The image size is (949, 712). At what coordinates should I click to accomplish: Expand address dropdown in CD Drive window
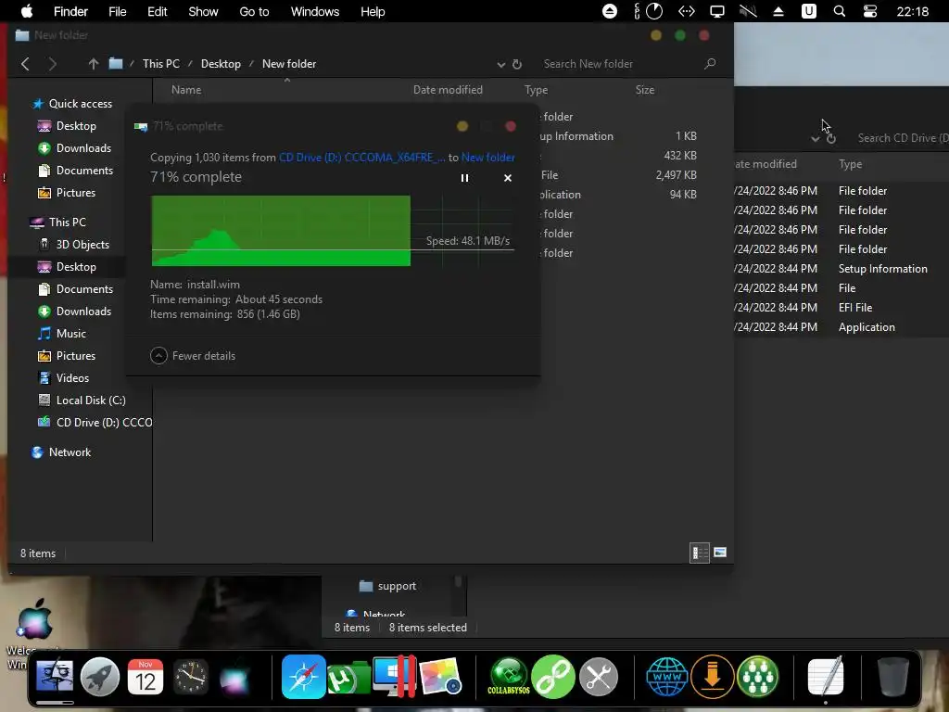tap(816, 139)
